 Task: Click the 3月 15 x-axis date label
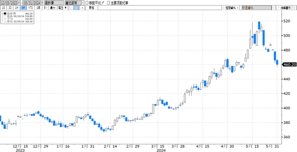pos(158,146)
